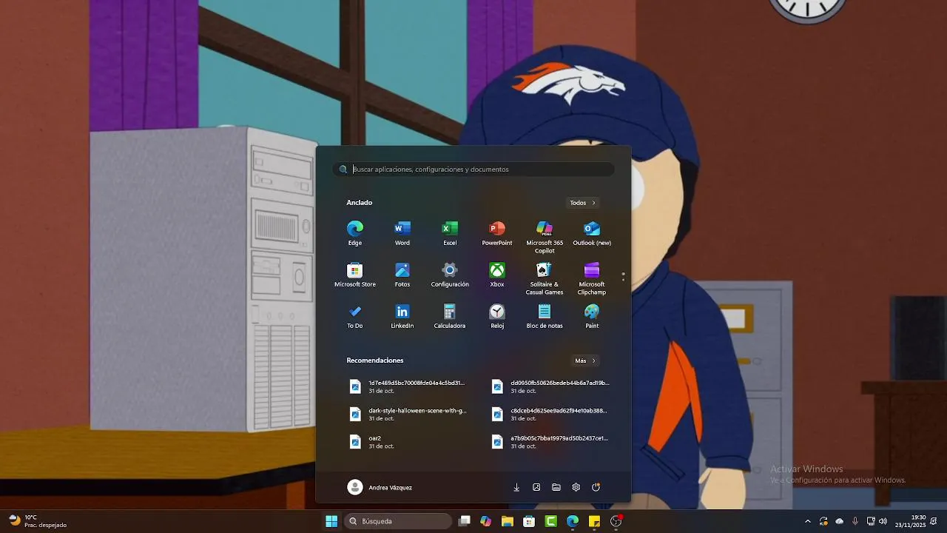Open recommended file 1d7e469d5bc70008fde04a4c5bd31...
Screen dimensions: 947x533
tap(407, 386)
